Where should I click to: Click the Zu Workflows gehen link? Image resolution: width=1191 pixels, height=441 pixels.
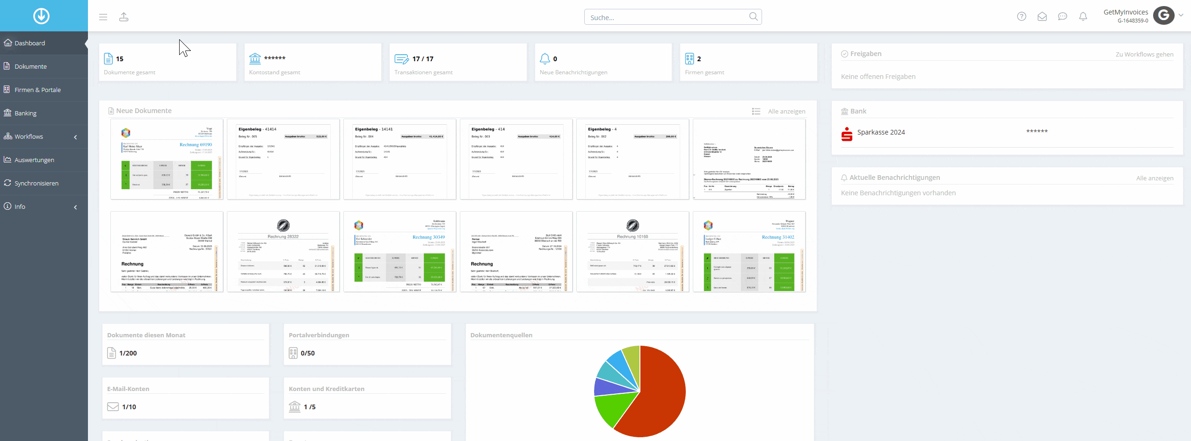[x=1144, y=54]
